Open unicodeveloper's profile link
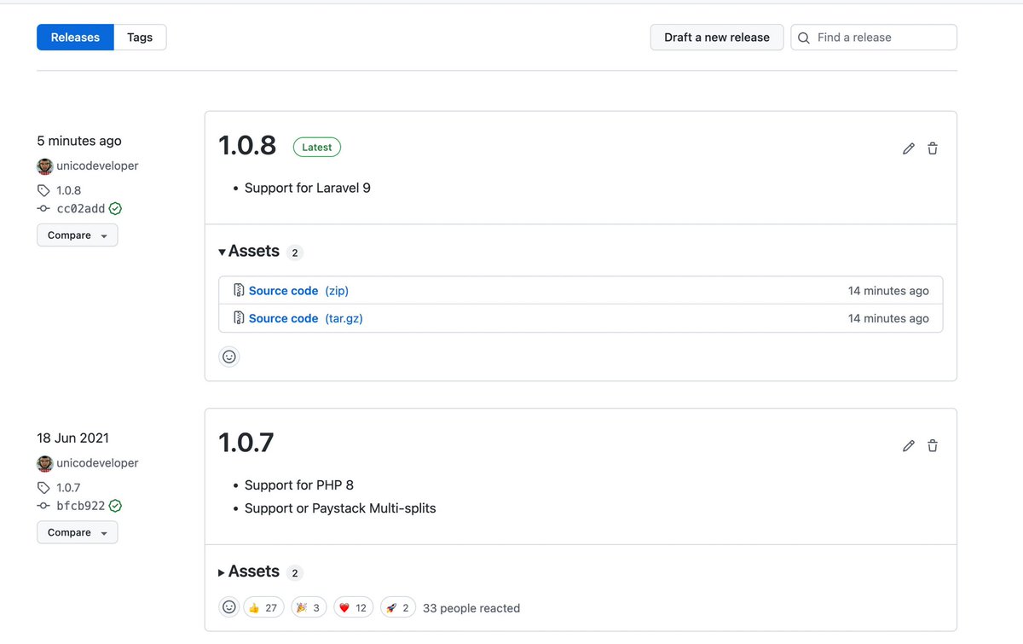Viewport: 1023px width, 644px height. [96, 165]
